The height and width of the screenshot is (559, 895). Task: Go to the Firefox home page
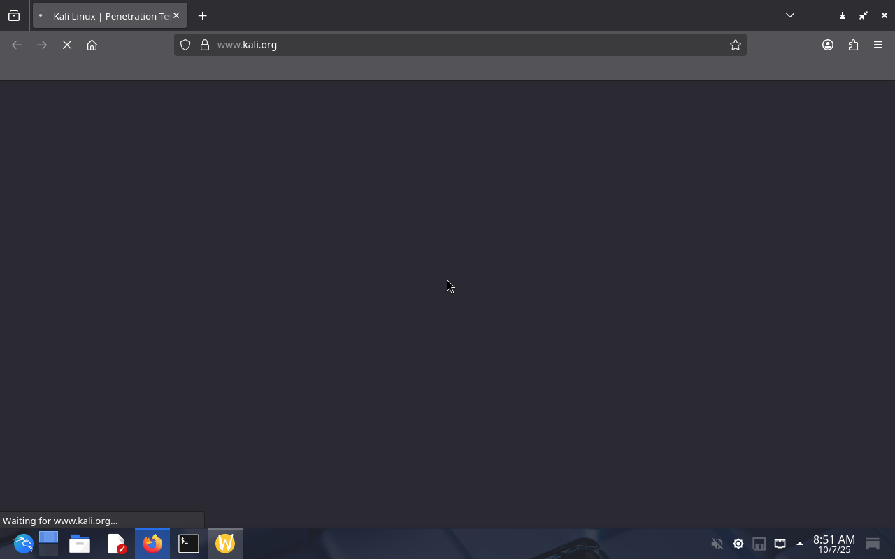point(92,45)
